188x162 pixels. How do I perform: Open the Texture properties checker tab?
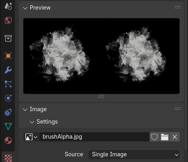click(x=8, y=158)
